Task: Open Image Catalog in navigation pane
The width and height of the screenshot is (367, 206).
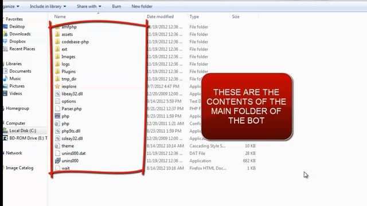Action: tap(19, 168)
